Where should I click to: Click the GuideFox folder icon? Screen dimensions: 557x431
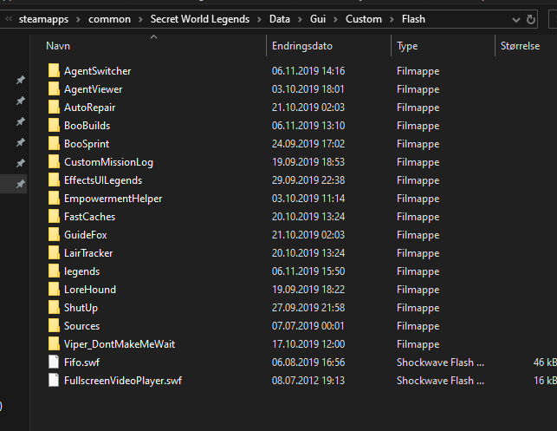[54, 235]
